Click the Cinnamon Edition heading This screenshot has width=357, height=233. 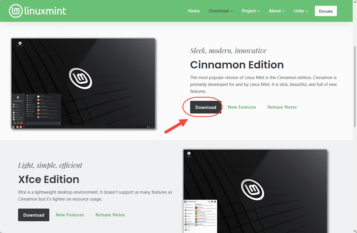(237, 65)
